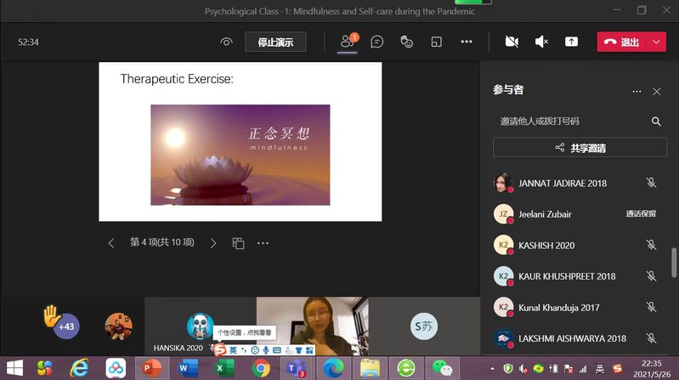Open the slide grid view icon
The image size is (679, 380).
click(238, 243)
